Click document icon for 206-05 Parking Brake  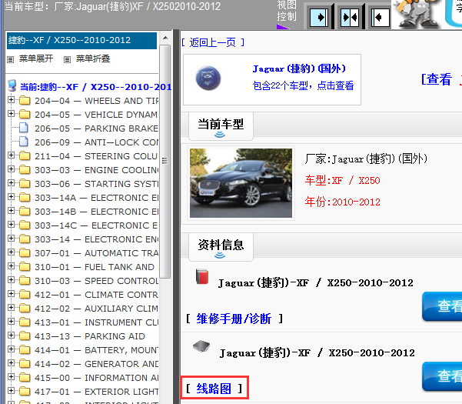pyautogui.click(x=24, y=128)
